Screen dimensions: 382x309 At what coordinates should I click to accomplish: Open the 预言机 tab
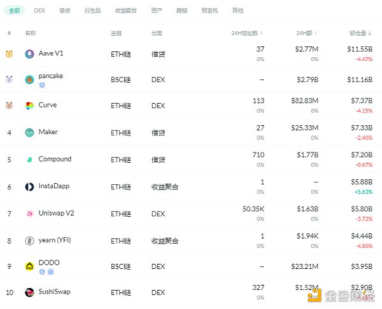(x=209, y=10)
